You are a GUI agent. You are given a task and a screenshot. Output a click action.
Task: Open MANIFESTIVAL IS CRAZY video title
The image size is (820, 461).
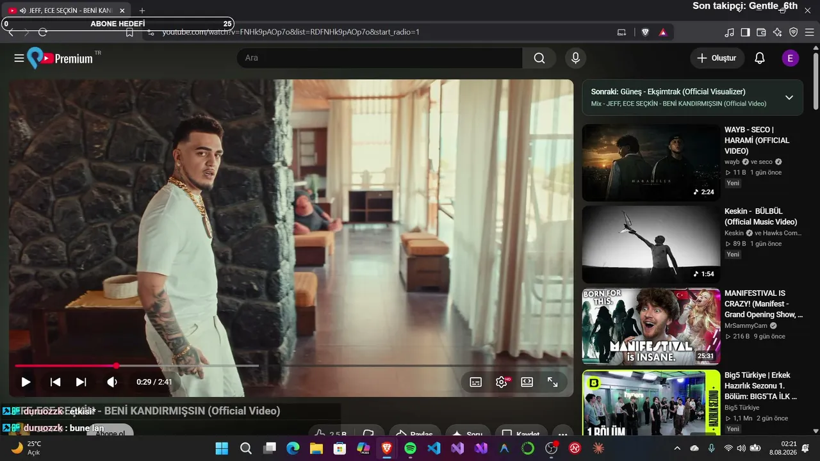[x=764, y=303]
